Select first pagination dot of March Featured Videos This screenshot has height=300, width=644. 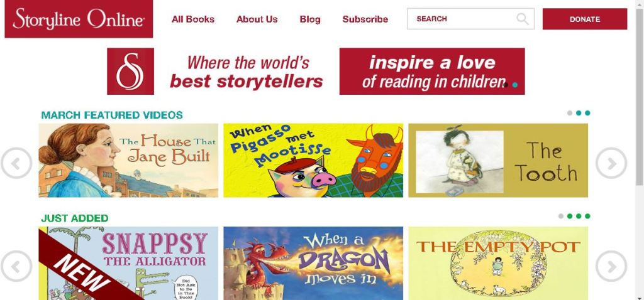tap(570, 113)
